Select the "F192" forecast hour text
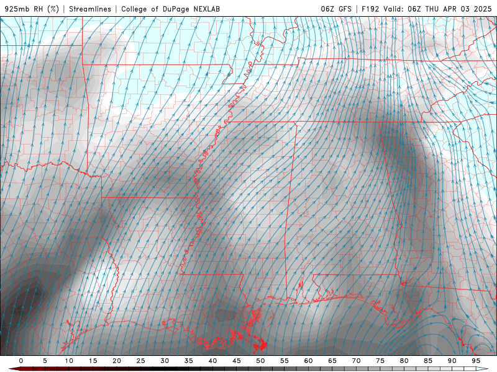The height and width of the screenshot is (372, 497). click(x=370, y=9)
